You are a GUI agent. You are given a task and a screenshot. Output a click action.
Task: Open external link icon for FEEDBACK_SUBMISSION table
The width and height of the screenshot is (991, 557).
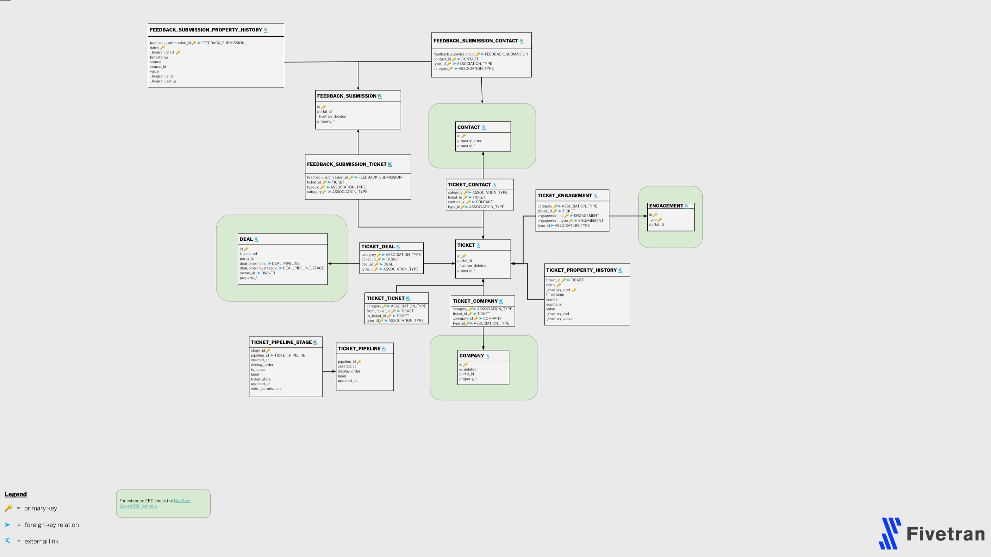point(380,96)
